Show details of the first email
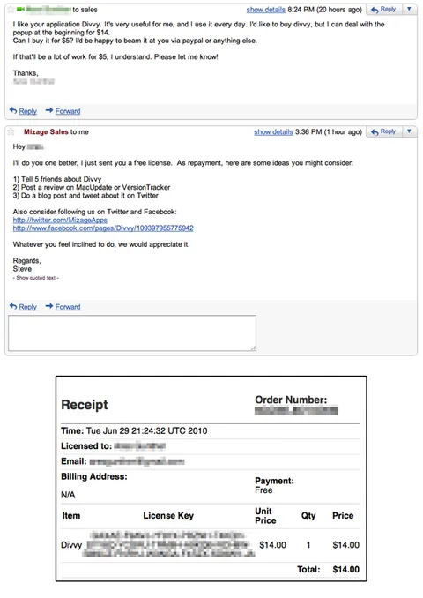Viewport: 423px width, 598px height. (x=265, y=10)
